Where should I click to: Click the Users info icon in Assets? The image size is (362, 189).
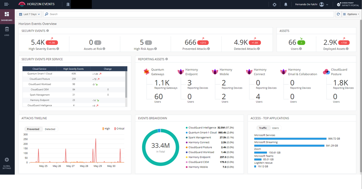[300, 49]
